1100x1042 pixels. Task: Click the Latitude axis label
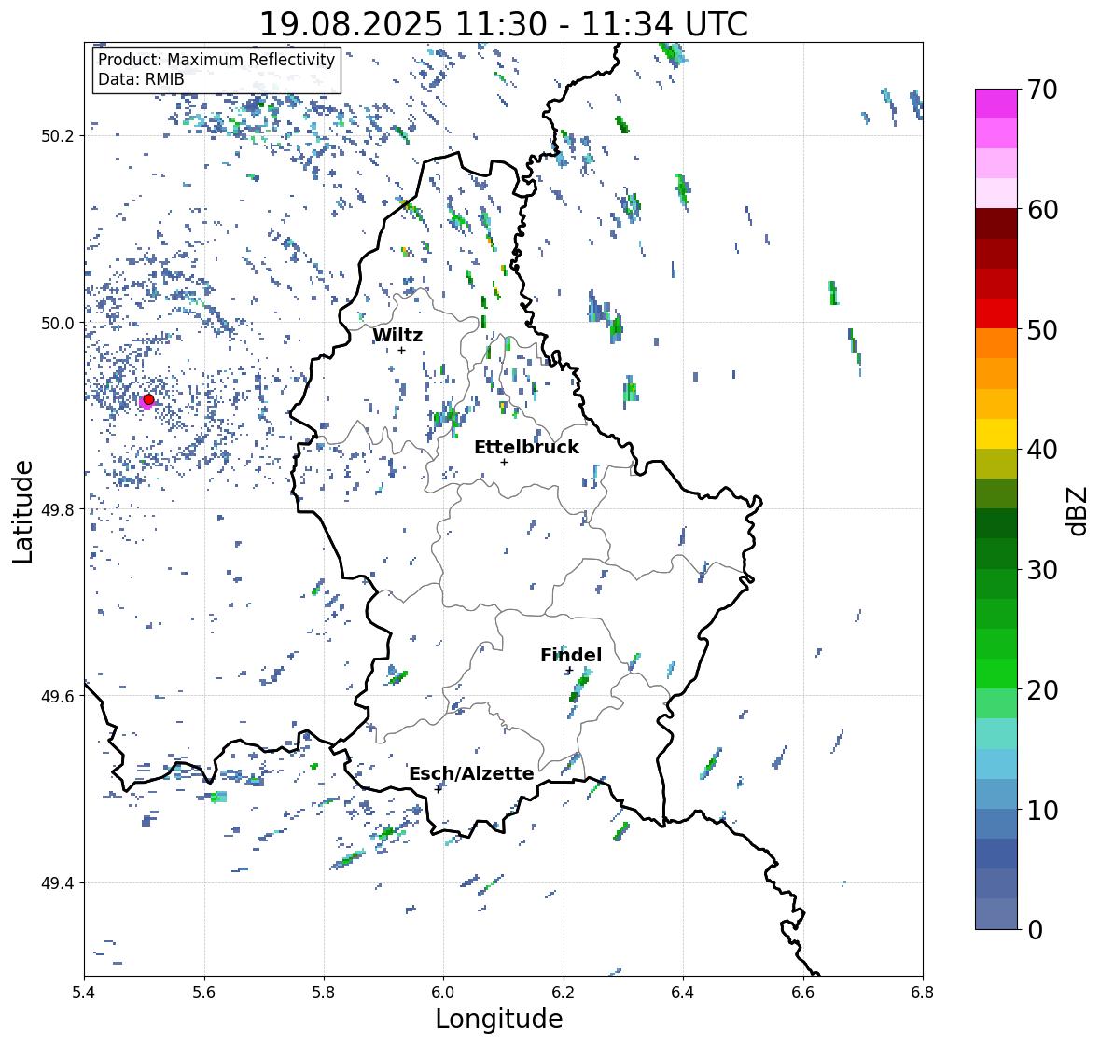(x=22, y=511)
